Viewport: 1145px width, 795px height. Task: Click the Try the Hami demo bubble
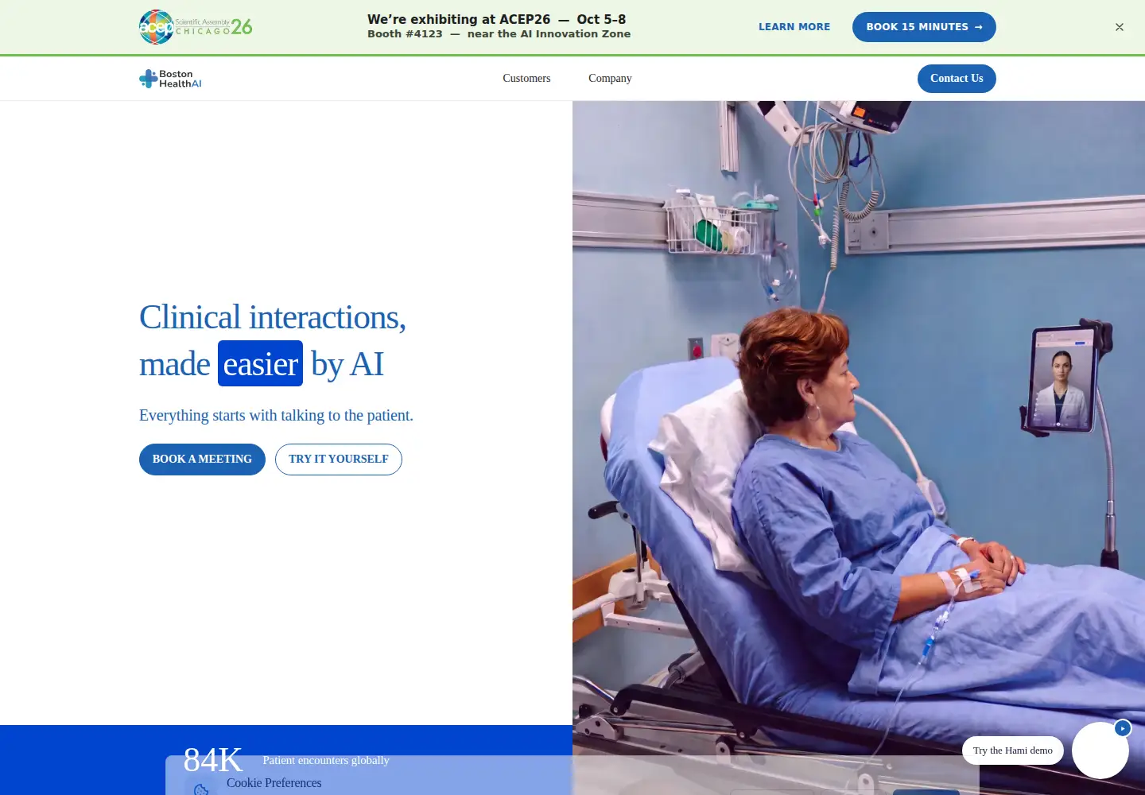pyautogui.click(x=1012, y=750)
